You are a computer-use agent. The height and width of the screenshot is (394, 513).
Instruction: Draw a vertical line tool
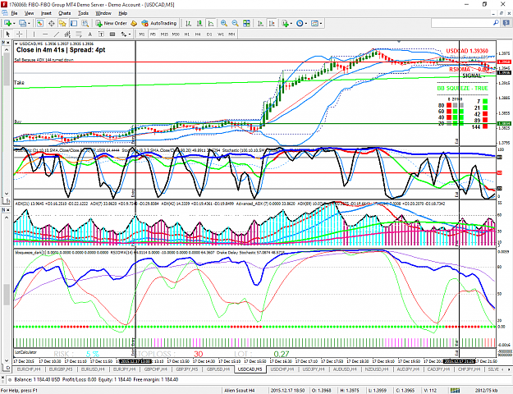tap(34, 34)
